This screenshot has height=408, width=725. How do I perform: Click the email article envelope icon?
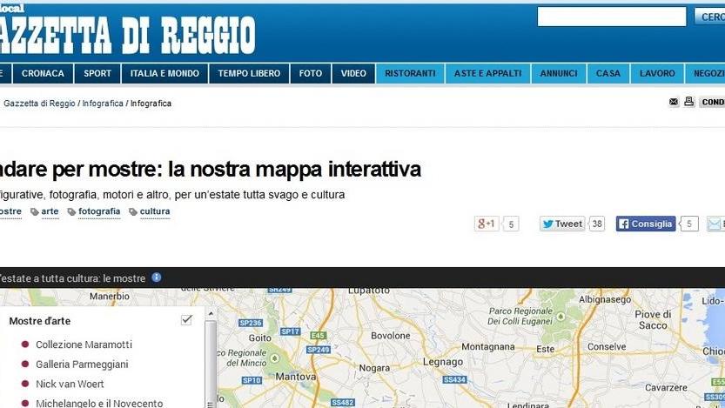pos(674,102)
